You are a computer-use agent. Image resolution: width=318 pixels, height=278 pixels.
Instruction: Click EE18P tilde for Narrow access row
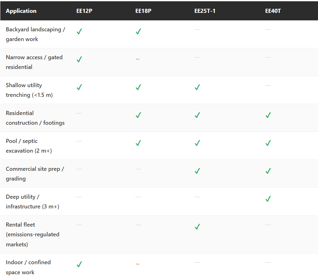pos(138,59)
